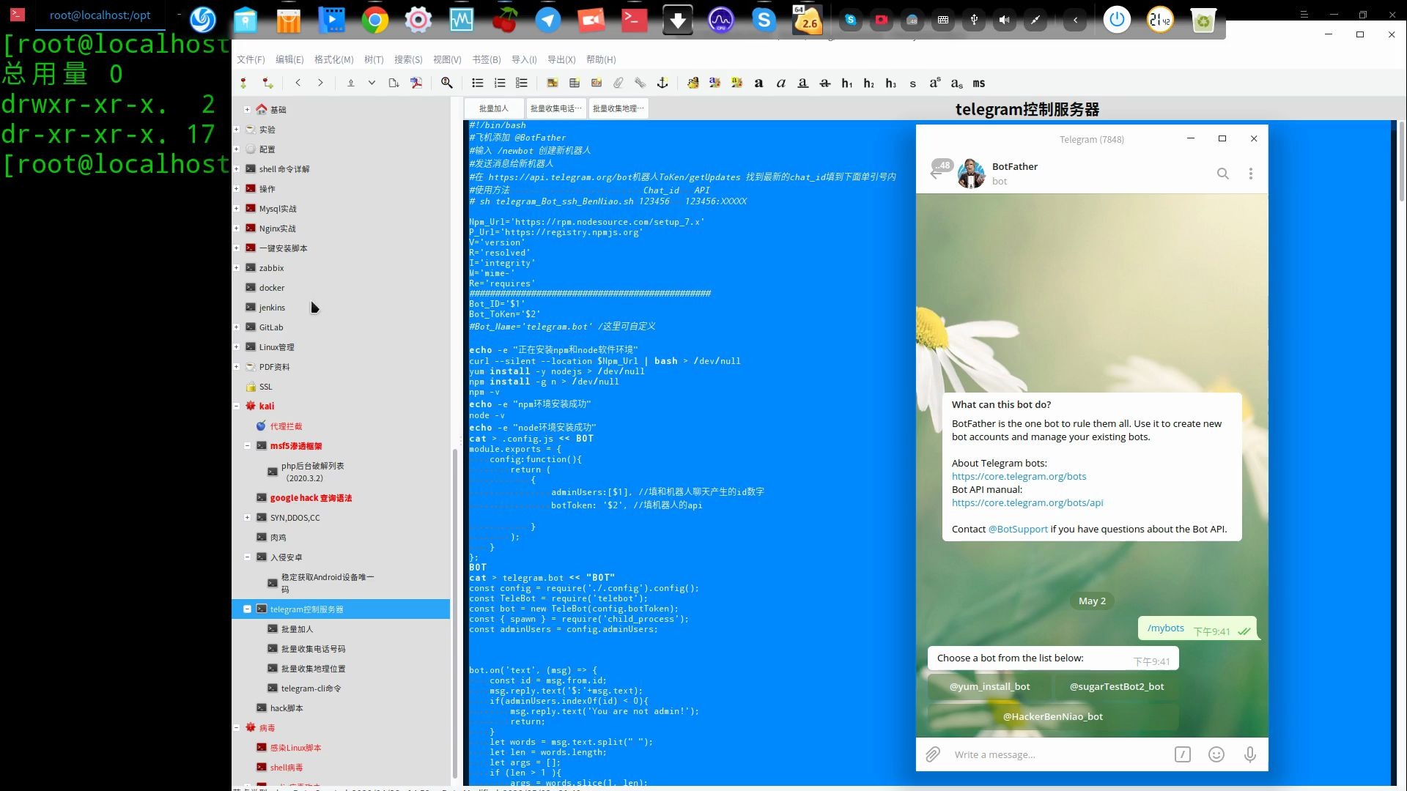The width and height of the screenshot is (1407, 791).
Task: Click the export to PDF toolbar icon
Action: 416,83
